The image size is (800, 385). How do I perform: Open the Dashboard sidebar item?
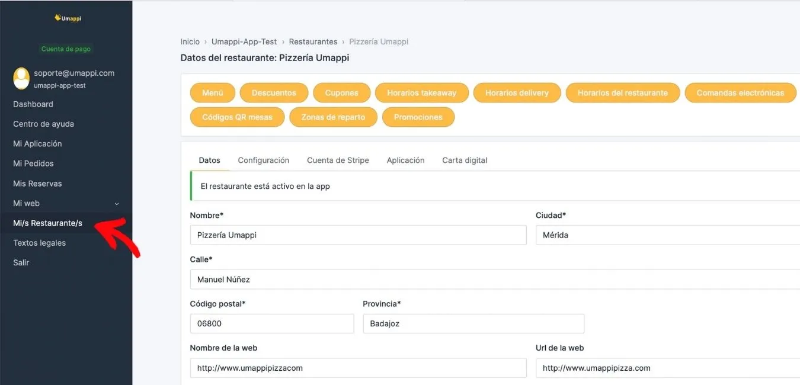33,104
